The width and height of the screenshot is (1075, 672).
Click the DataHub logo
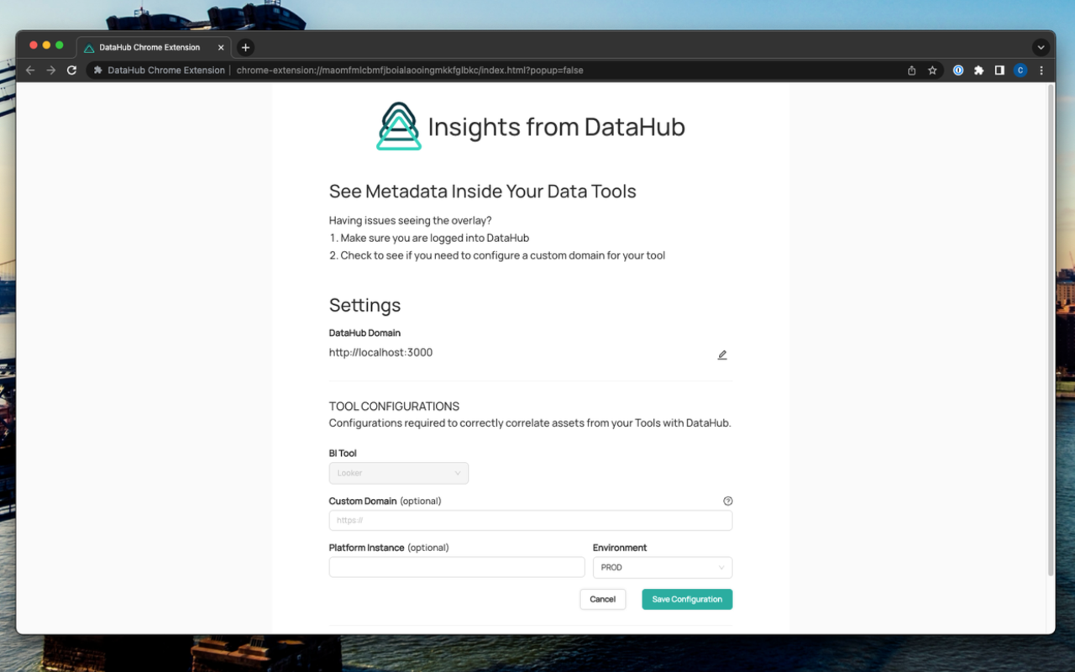coord(399,126)
